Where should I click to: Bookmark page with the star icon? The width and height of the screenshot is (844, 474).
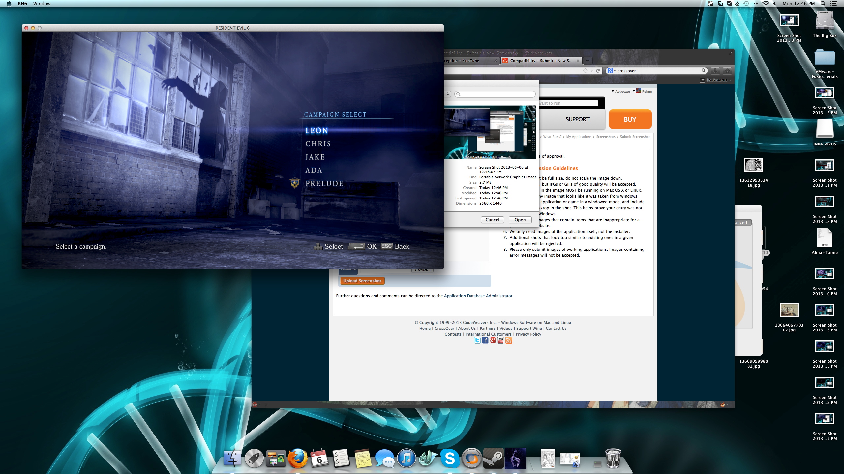586,71
